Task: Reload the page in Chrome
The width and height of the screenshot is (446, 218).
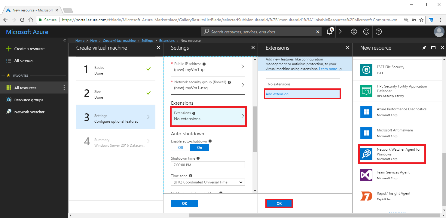Action: (x=22, y=20)
